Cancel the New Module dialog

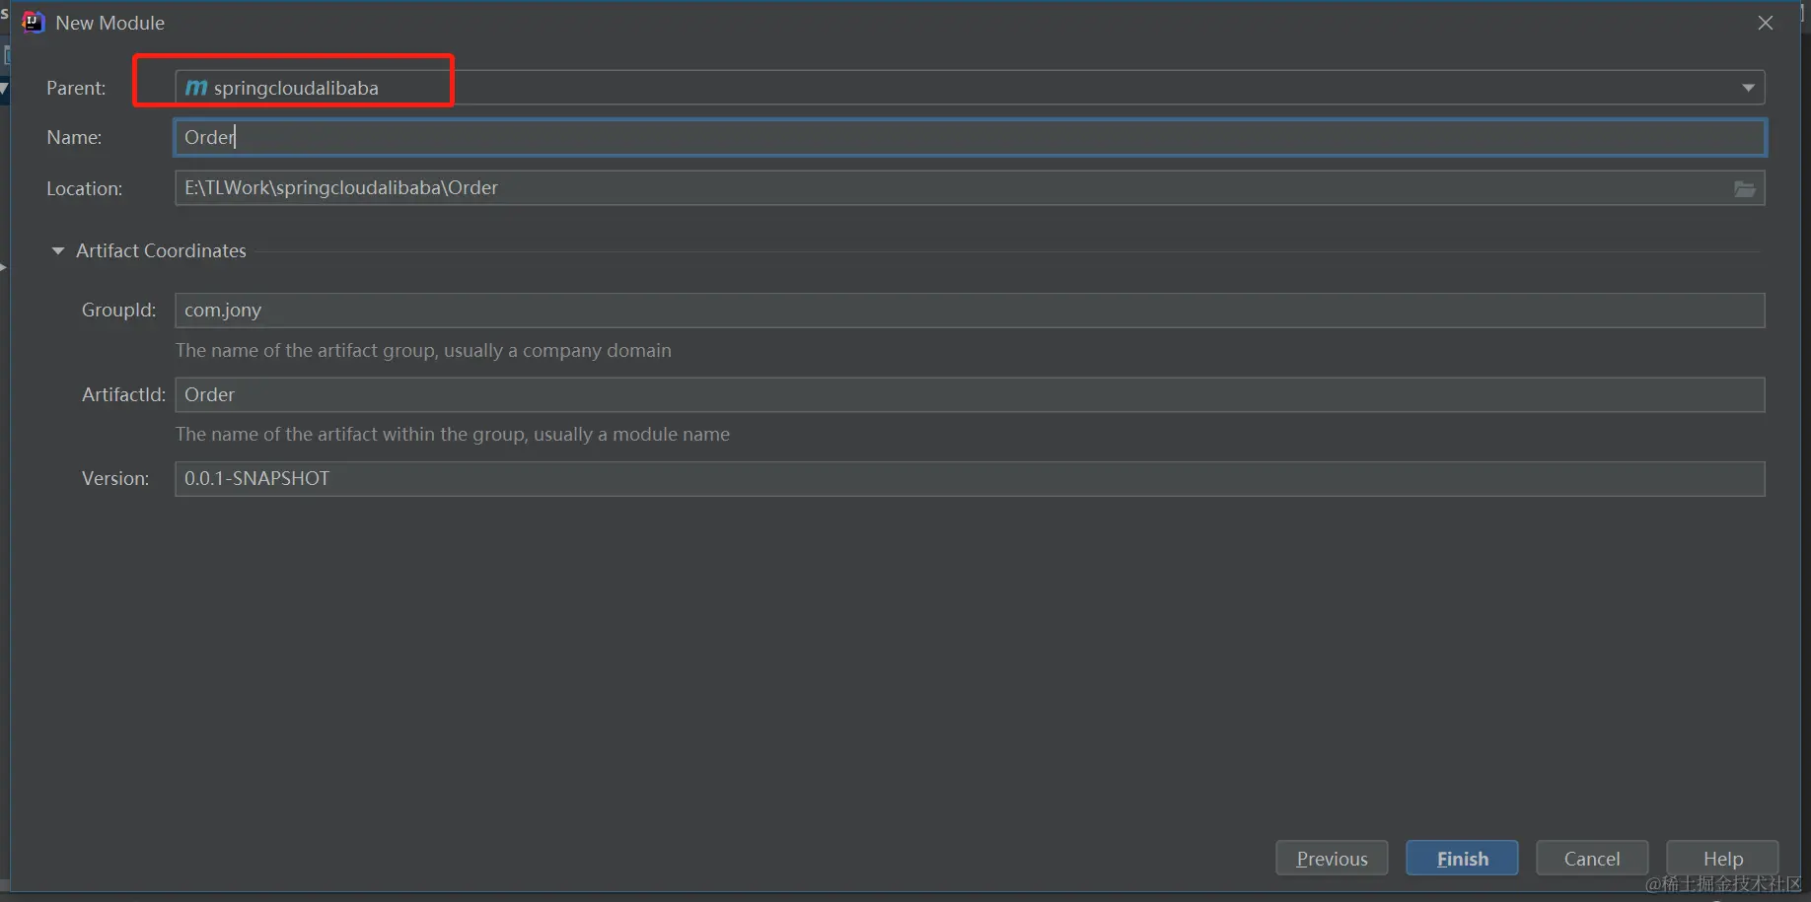coord(1592,859)
